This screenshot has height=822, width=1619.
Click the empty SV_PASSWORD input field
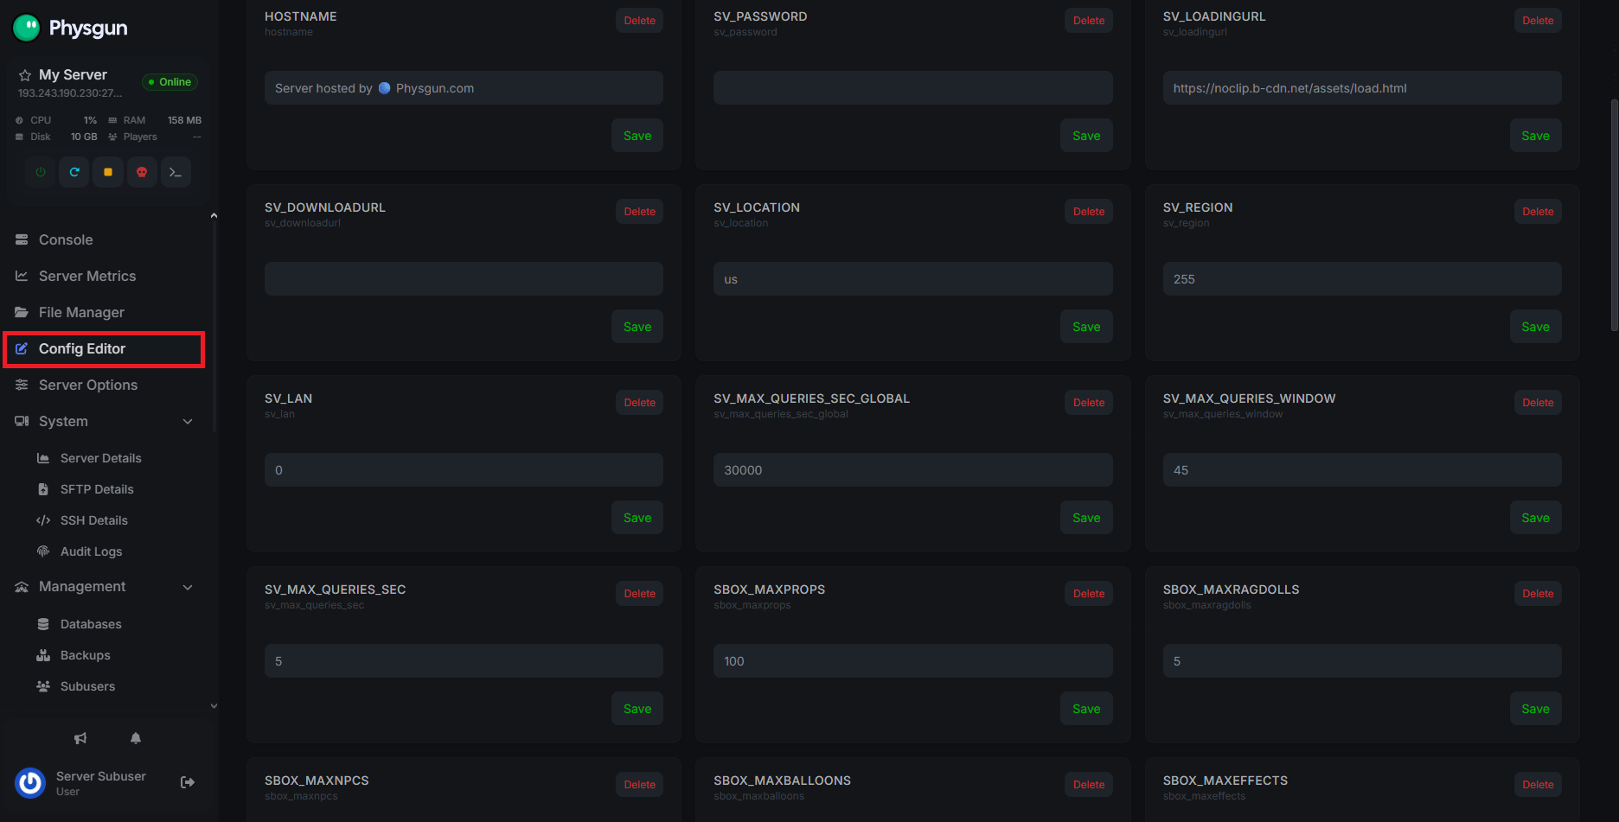913,88
